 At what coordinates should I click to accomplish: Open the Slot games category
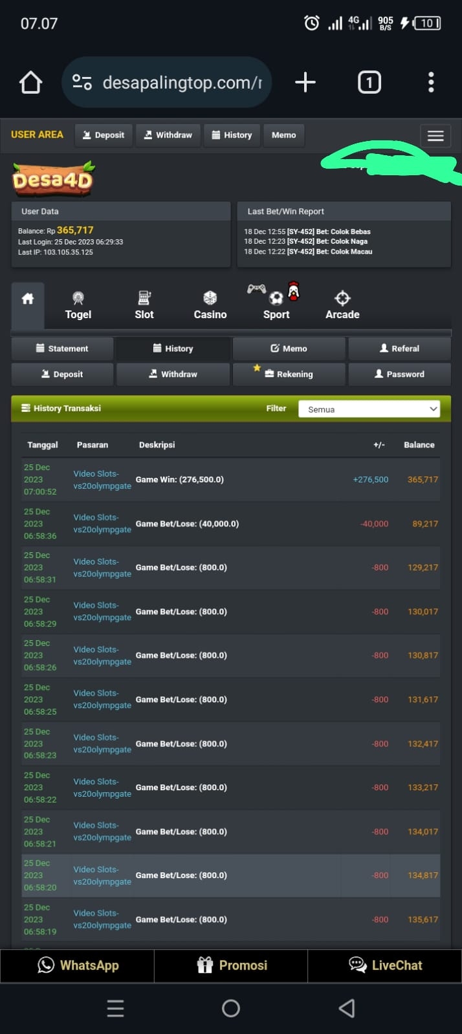point(144,305)
